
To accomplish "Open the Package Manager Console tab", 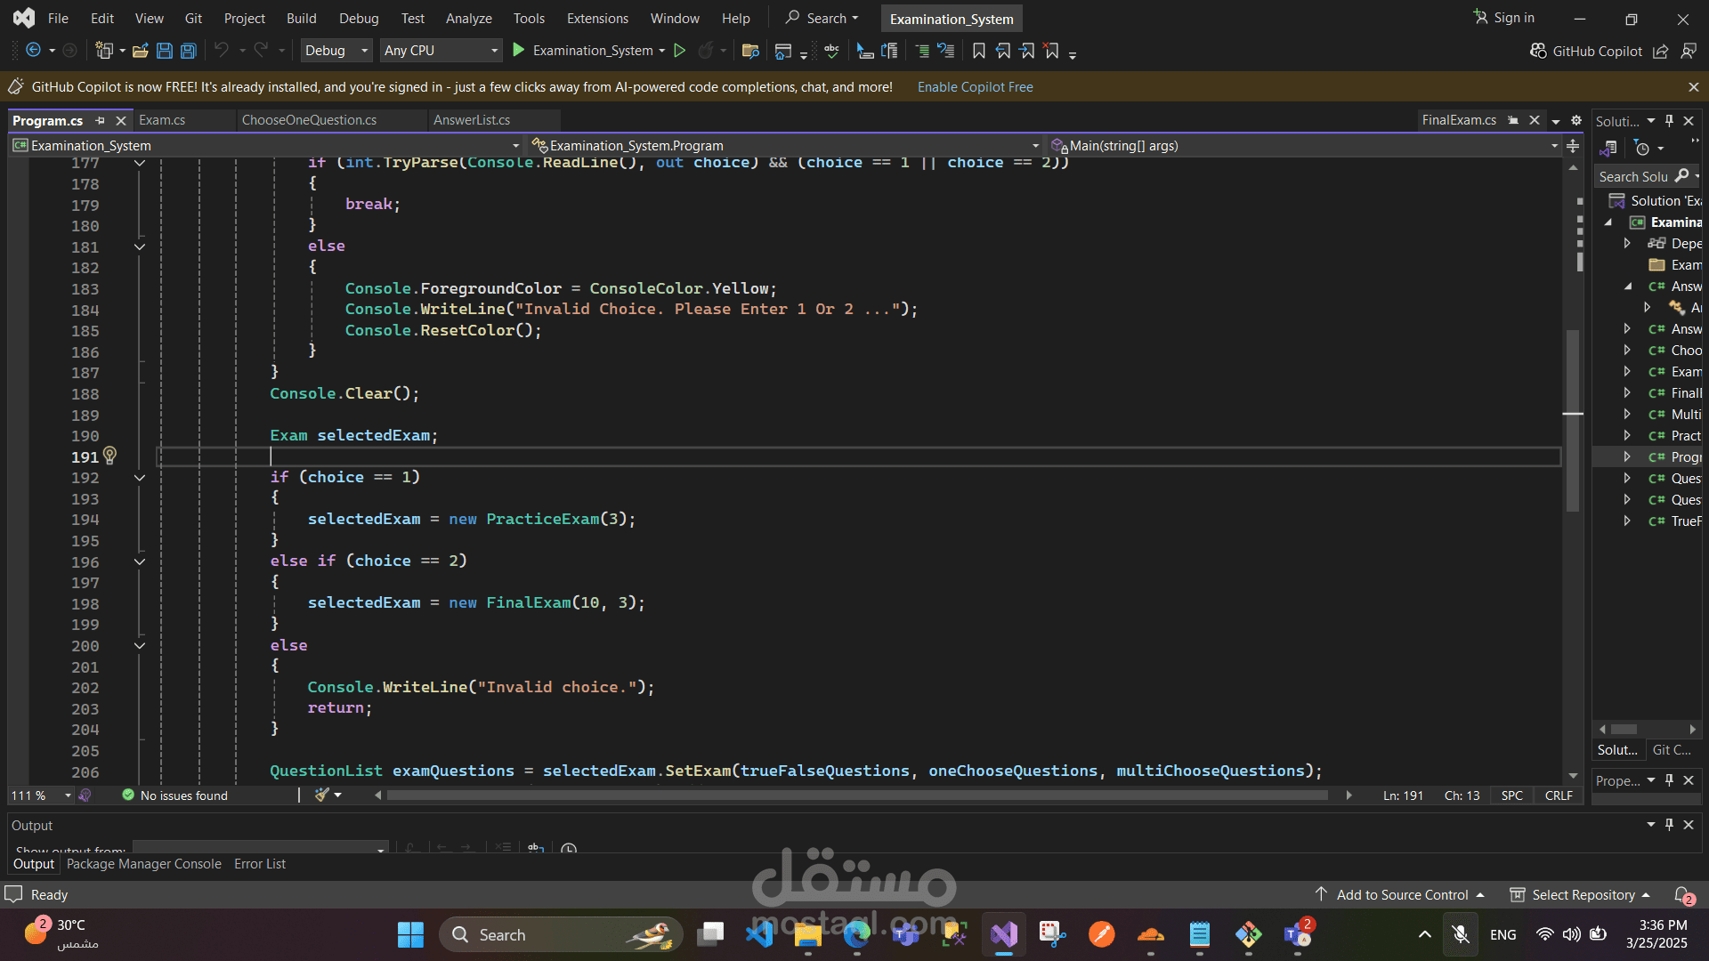I will tap(143, 864).
